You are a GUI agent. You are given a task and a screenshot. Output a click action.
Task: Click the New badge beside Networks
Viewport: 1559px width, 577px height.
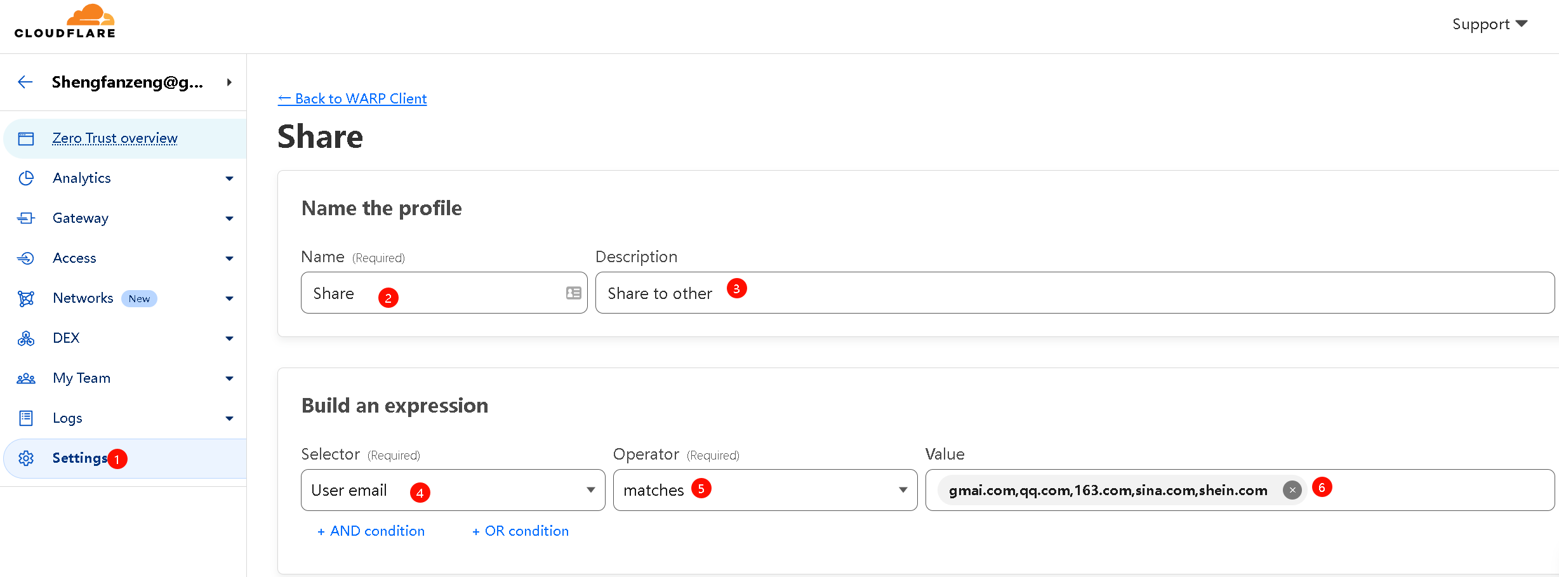139,298
